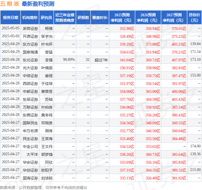This screenshot has height=190, width=202.
Task: Click target price 215.00
Action: [195, 170]
